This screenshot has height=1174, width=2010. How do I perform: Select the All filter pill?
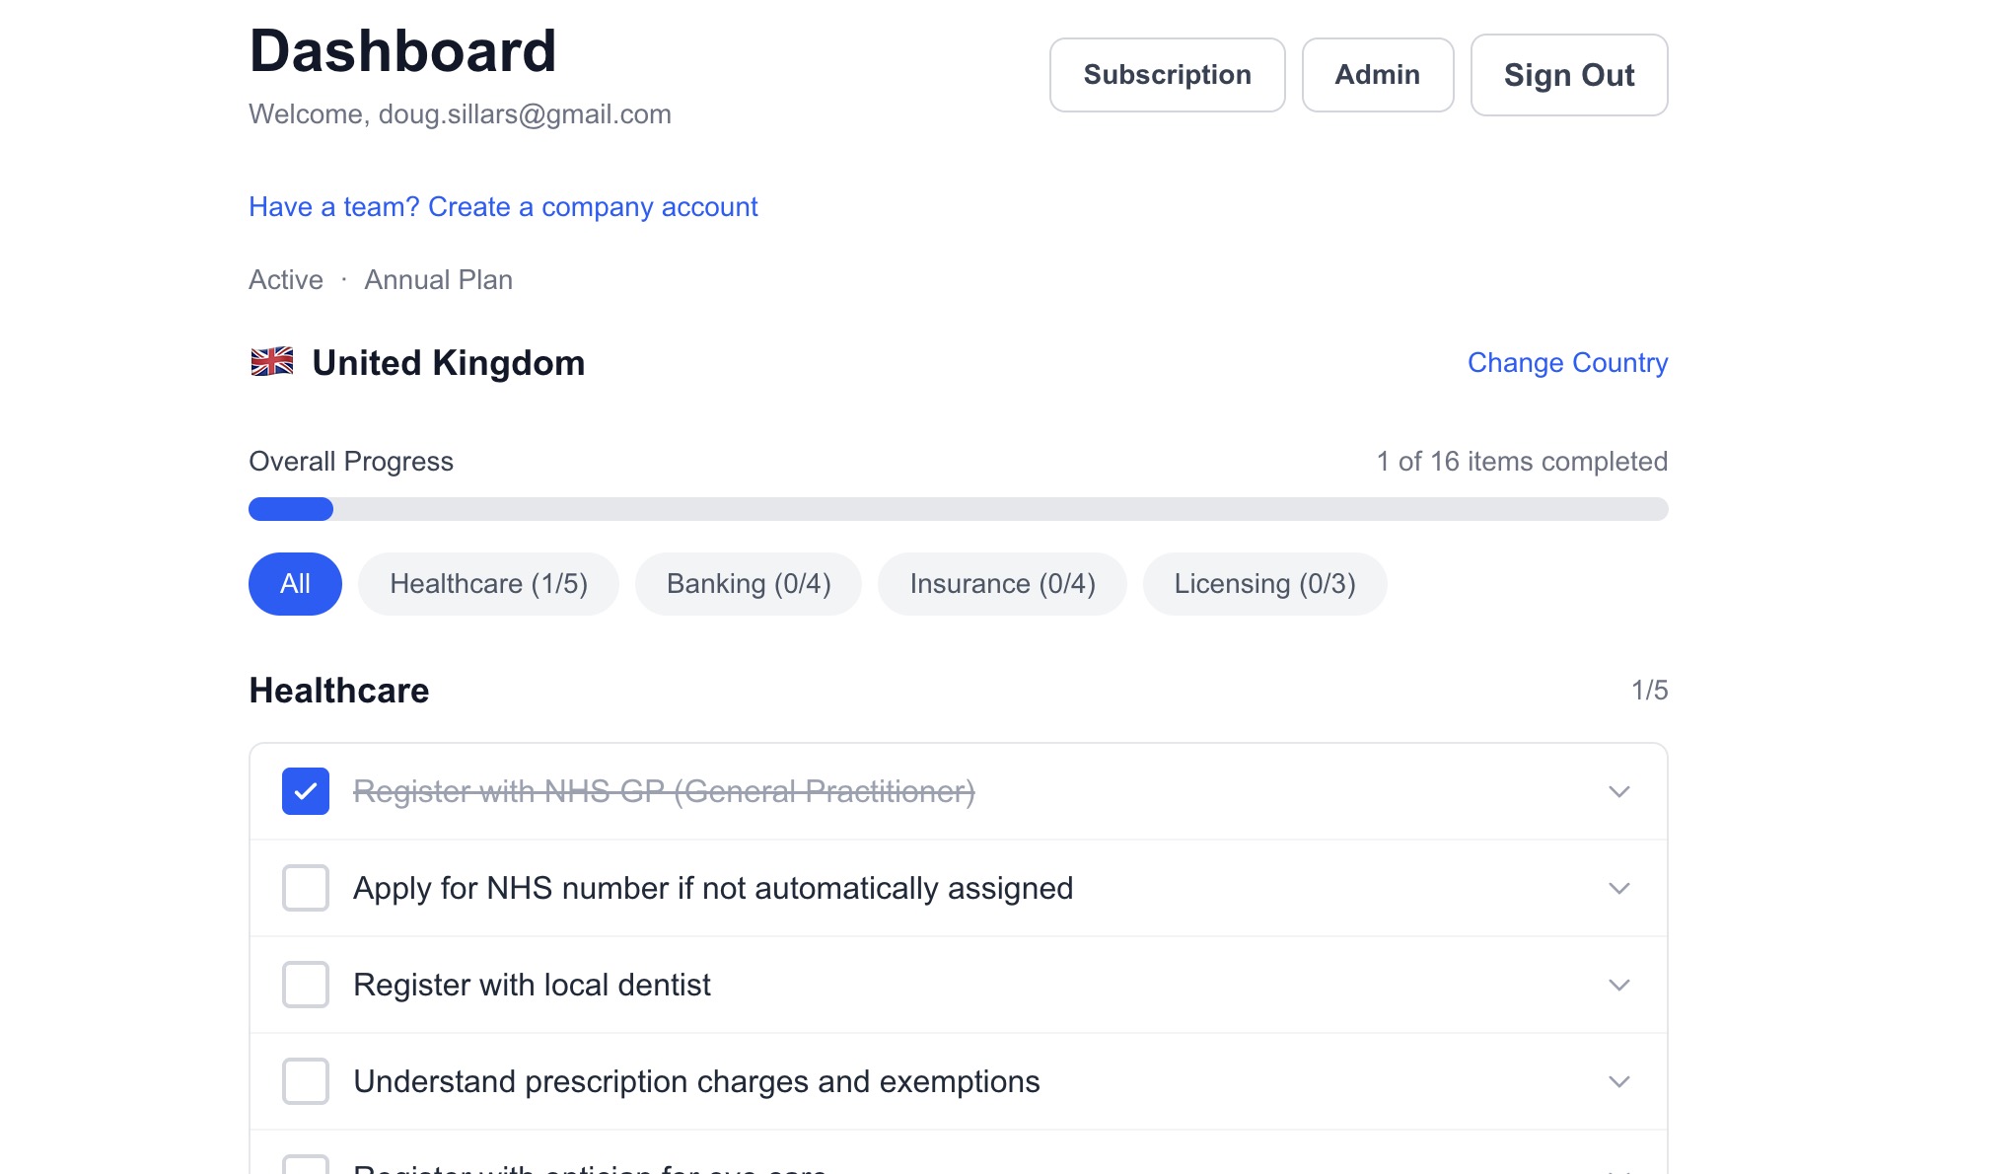pos(294,583)
